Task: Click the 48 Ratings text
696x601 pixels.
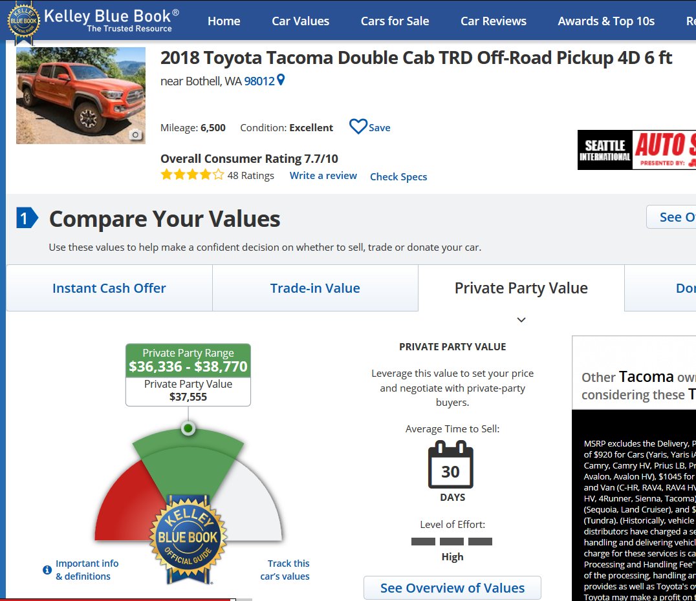Action: coord(251,176)
